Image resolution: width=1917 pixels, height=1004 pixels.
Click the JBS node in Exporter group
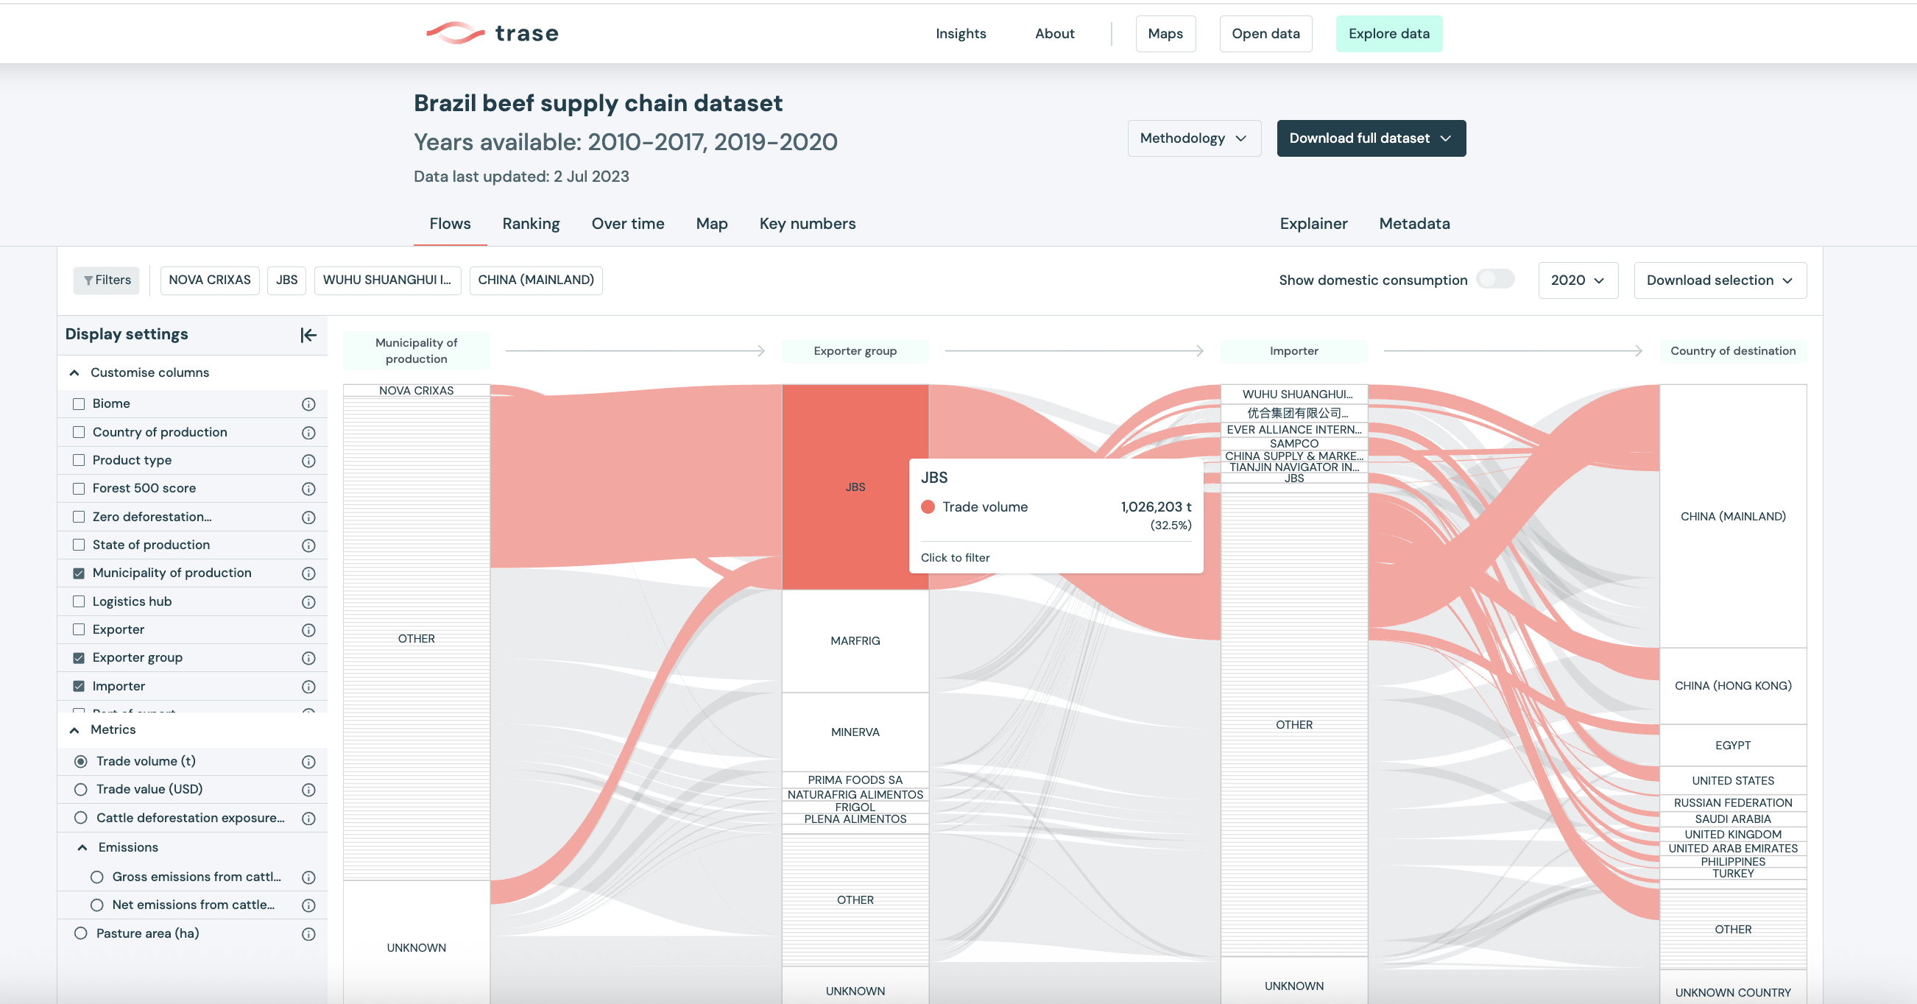[x=855, y=487]
